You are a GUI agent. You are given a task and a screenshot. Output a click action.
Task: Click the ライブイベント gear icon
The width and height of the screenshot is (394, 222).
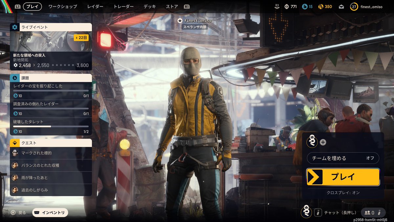[x=14, y=27]
